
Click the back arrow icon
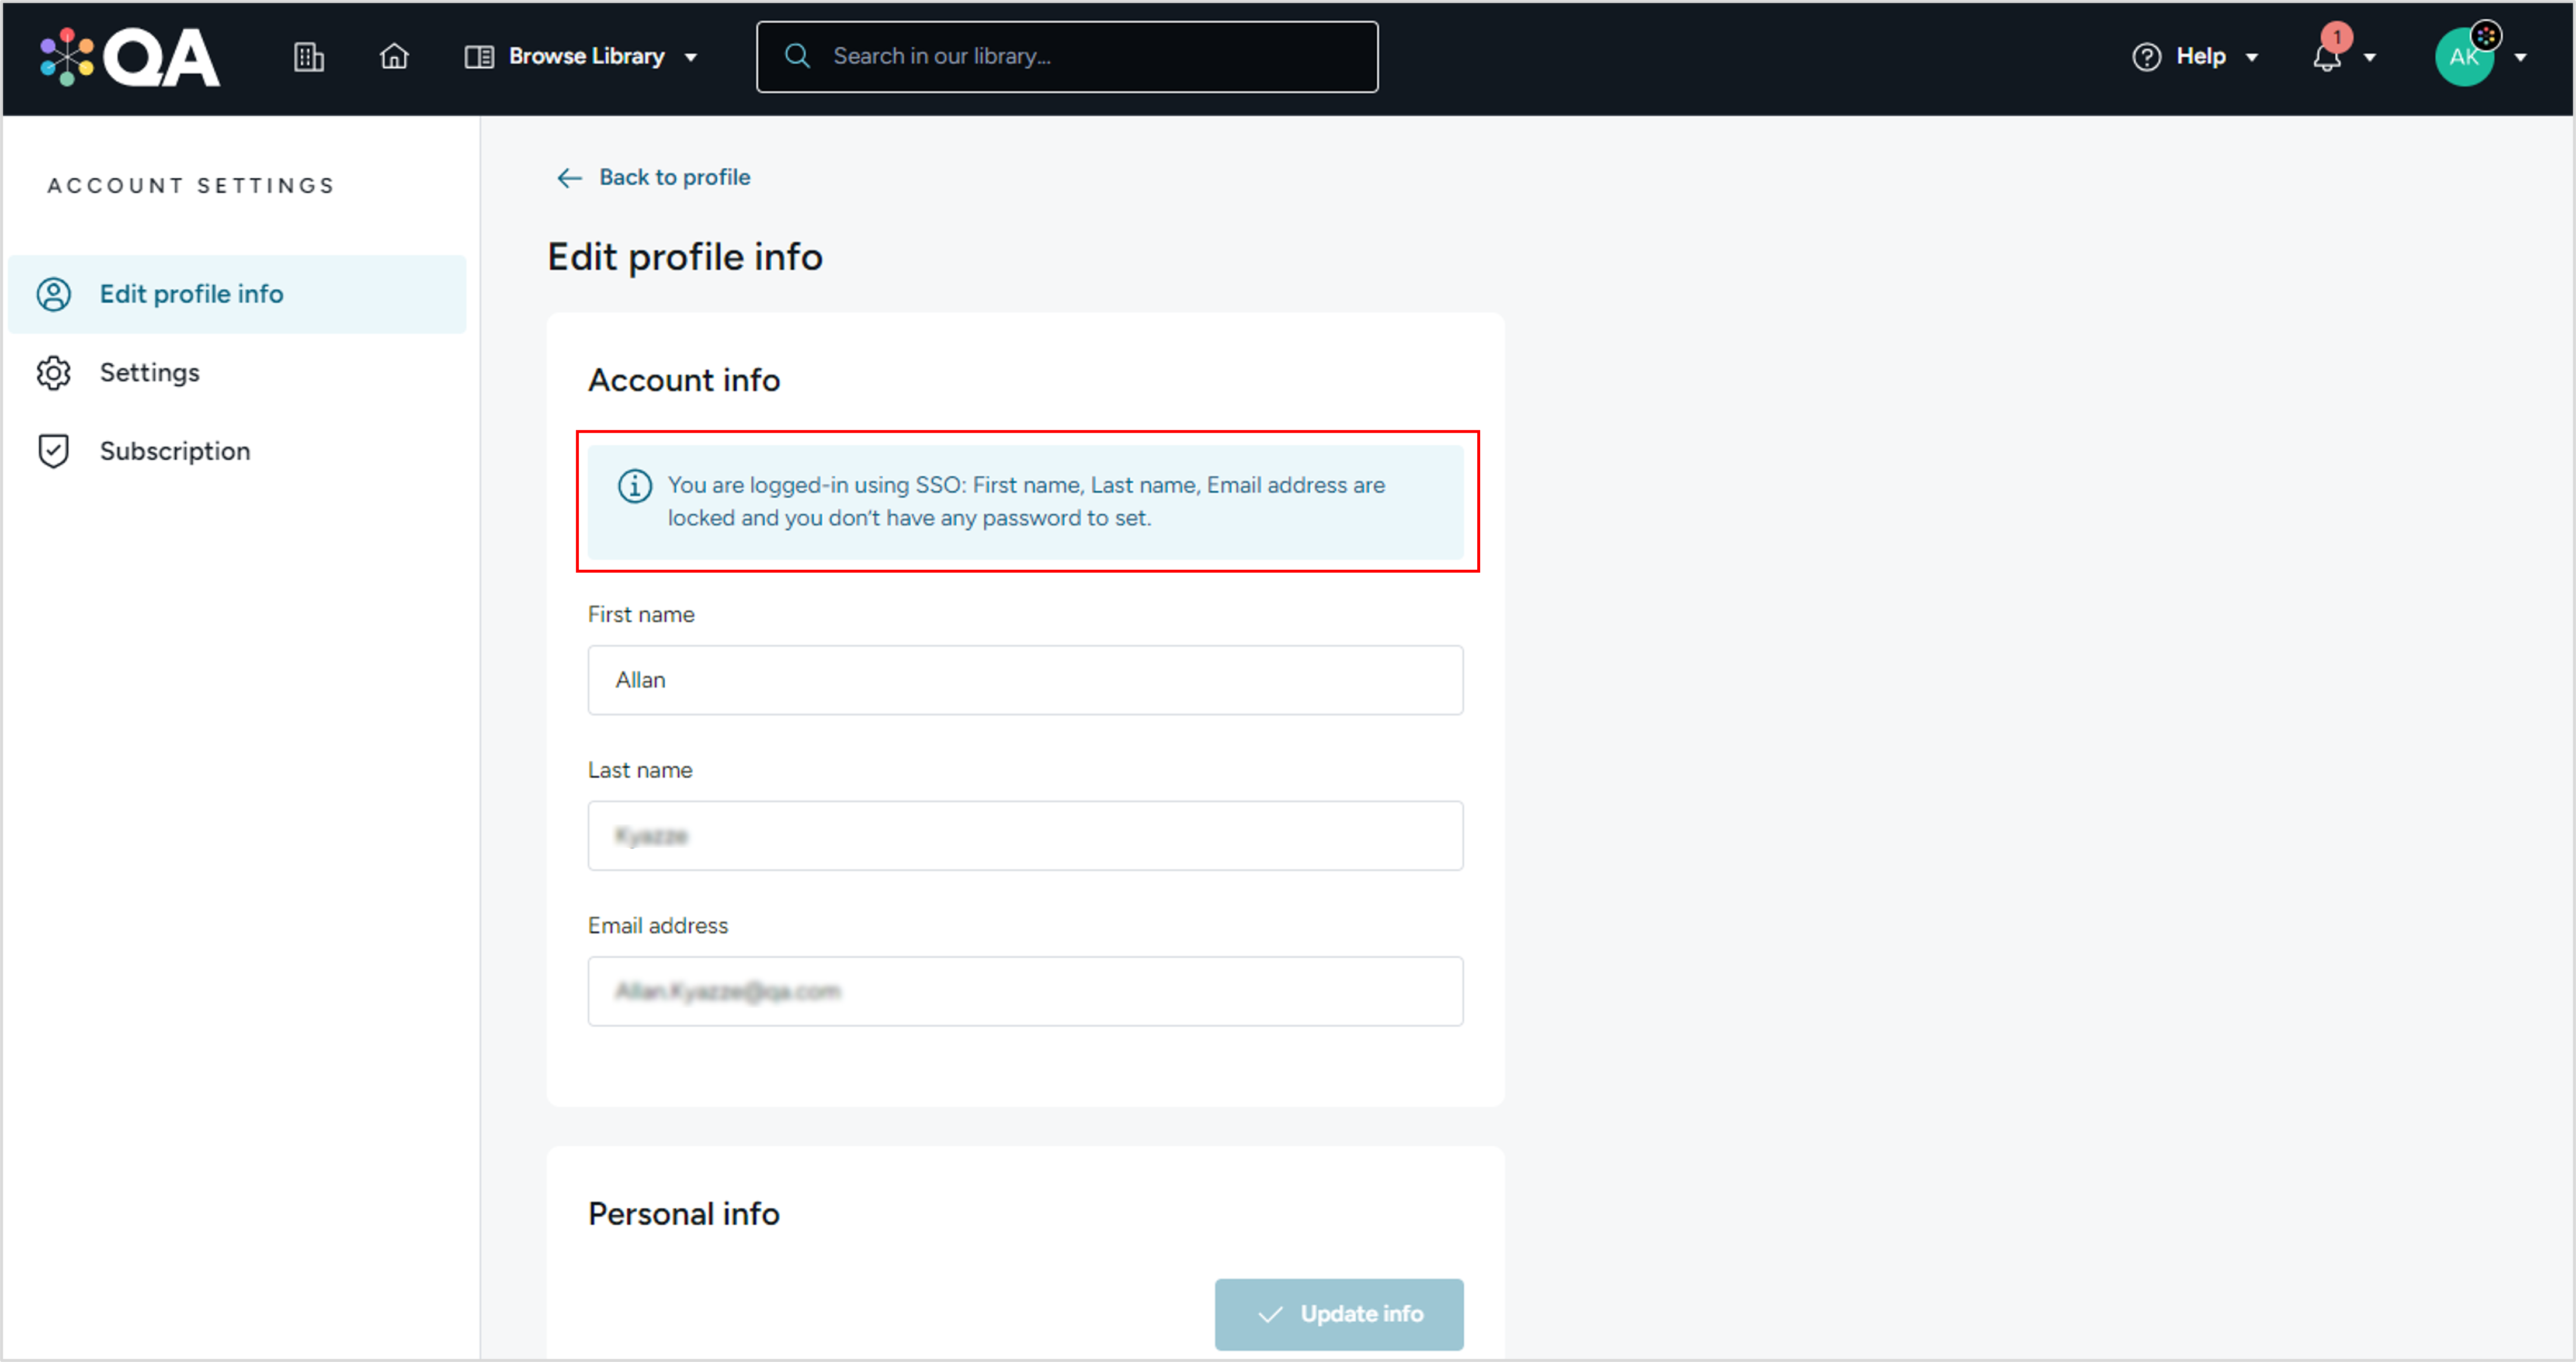pyautogui.click(x=569, y=178)
